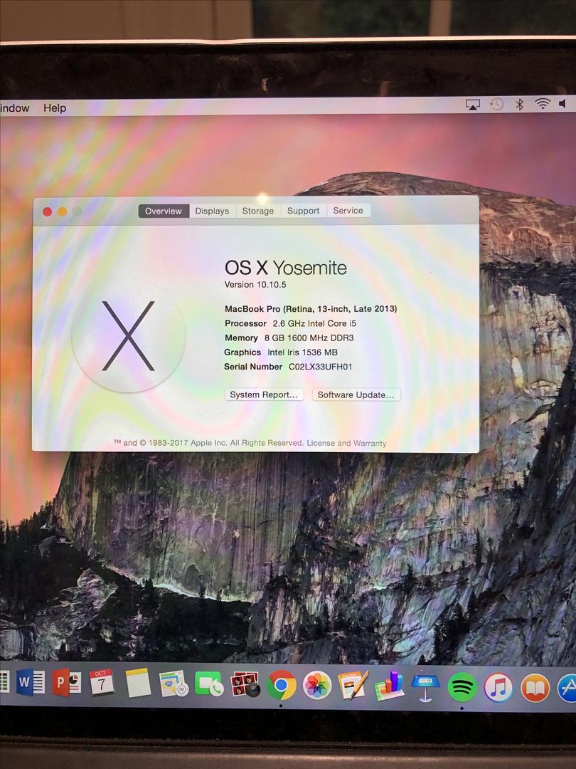Close the About This Mac window
Image resolution: width=576 pixels, height=769 pixels.
pos(47,212)
